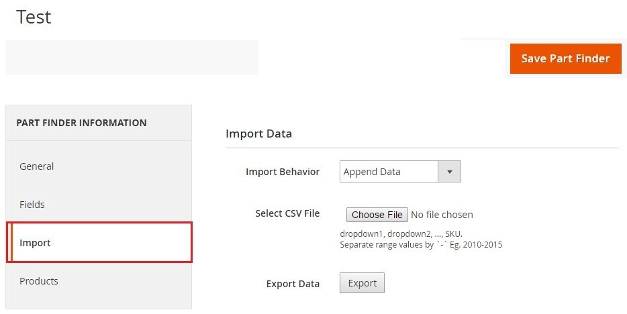Click the blank grey bar below the title
The width and height of the screenshot is (627, 314).
132,58
